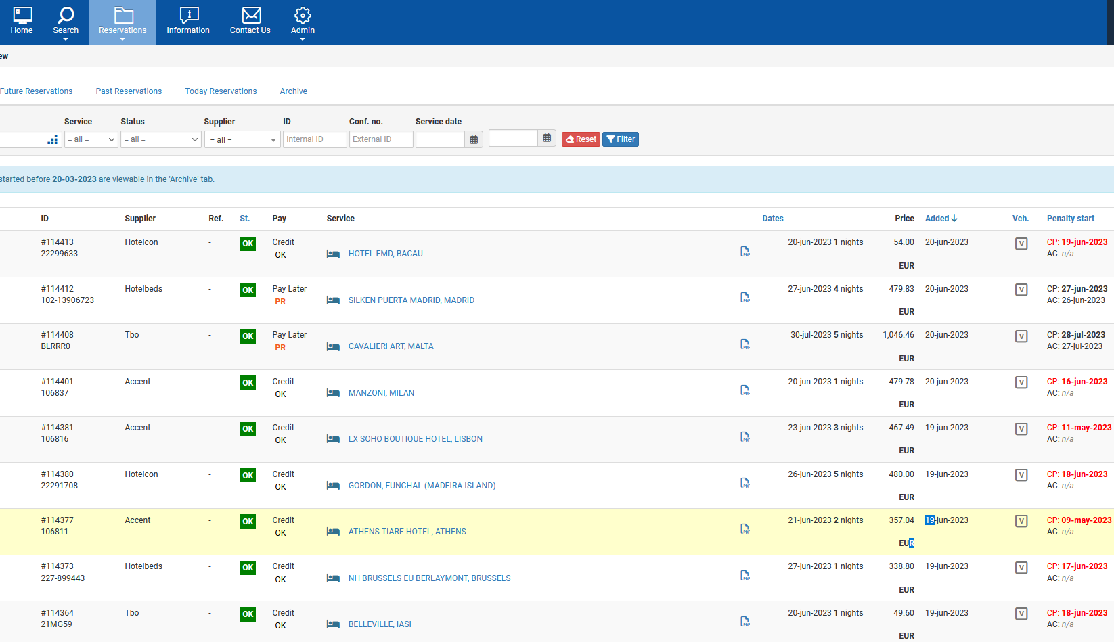Sort table by St. column header

245,219
